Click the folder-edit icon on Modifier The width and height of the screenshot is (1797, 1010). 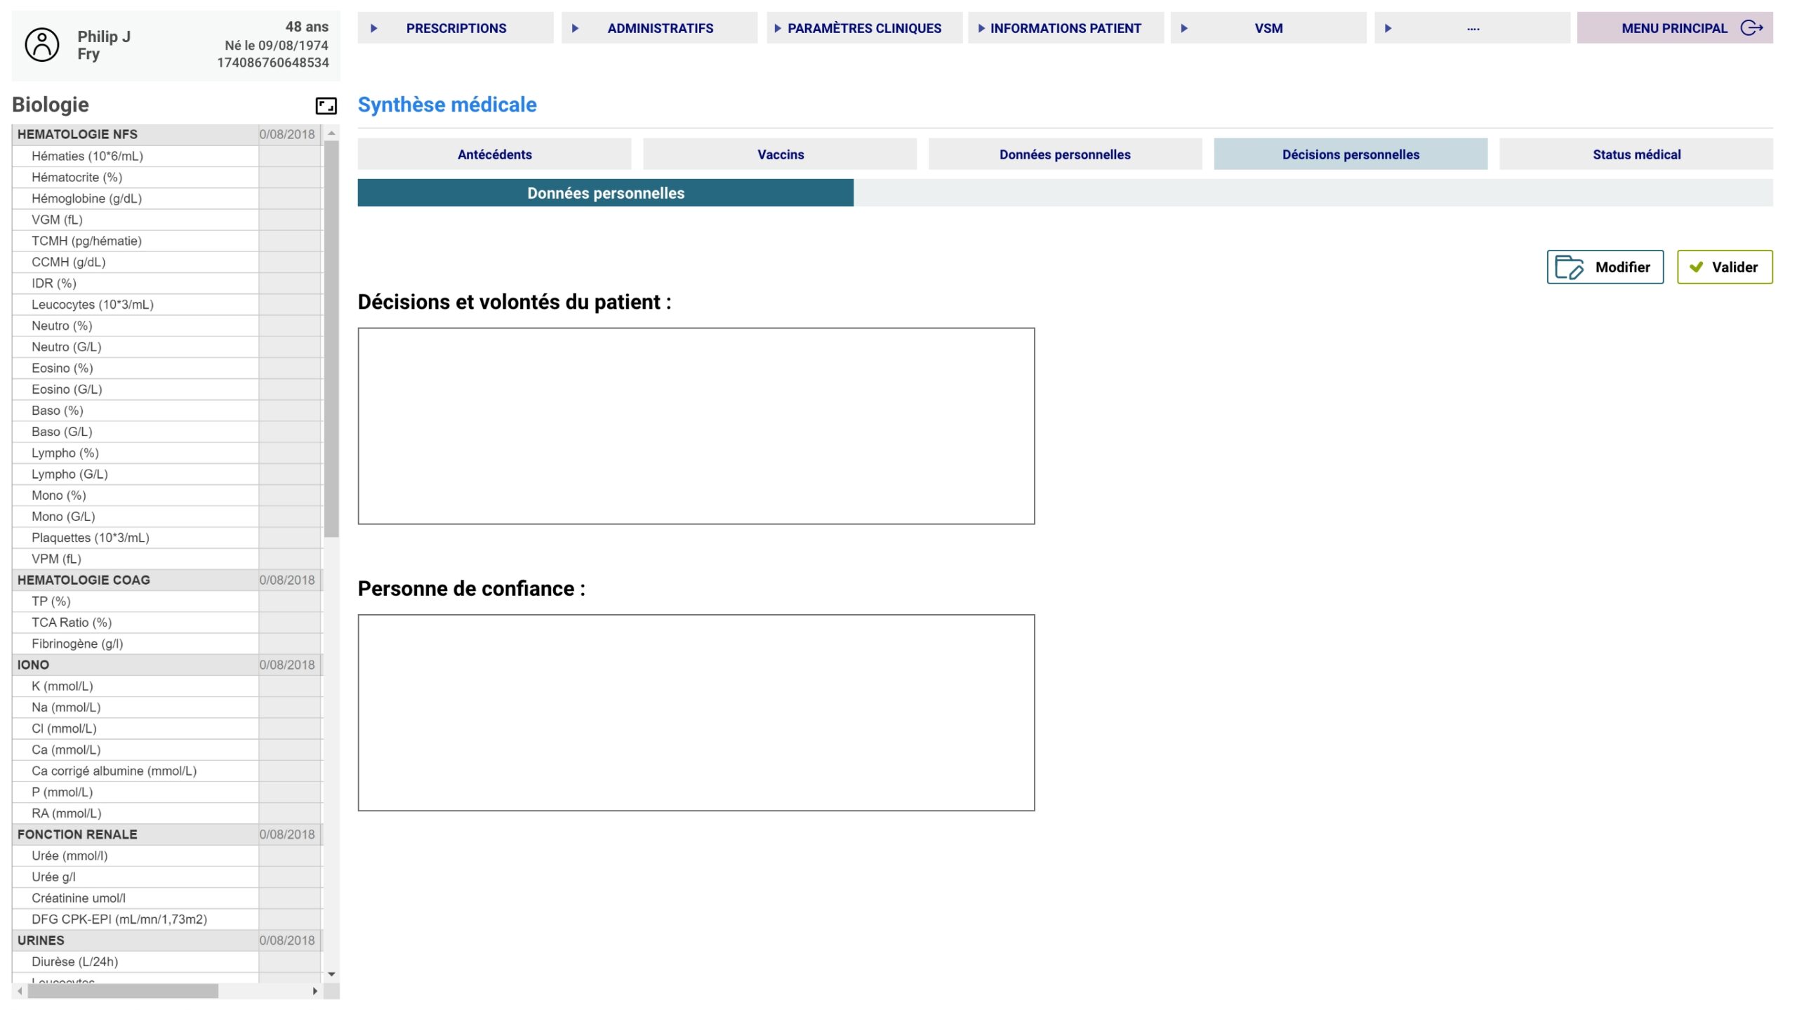point(1569,267)
